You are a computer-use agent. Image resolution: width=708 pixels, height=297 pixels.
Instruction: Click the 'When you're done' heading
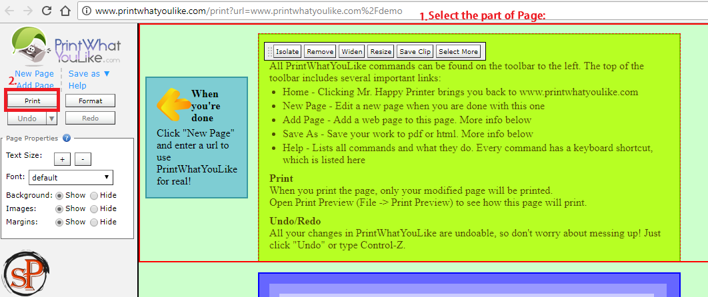pyautogui.click(x=205, y=106)
